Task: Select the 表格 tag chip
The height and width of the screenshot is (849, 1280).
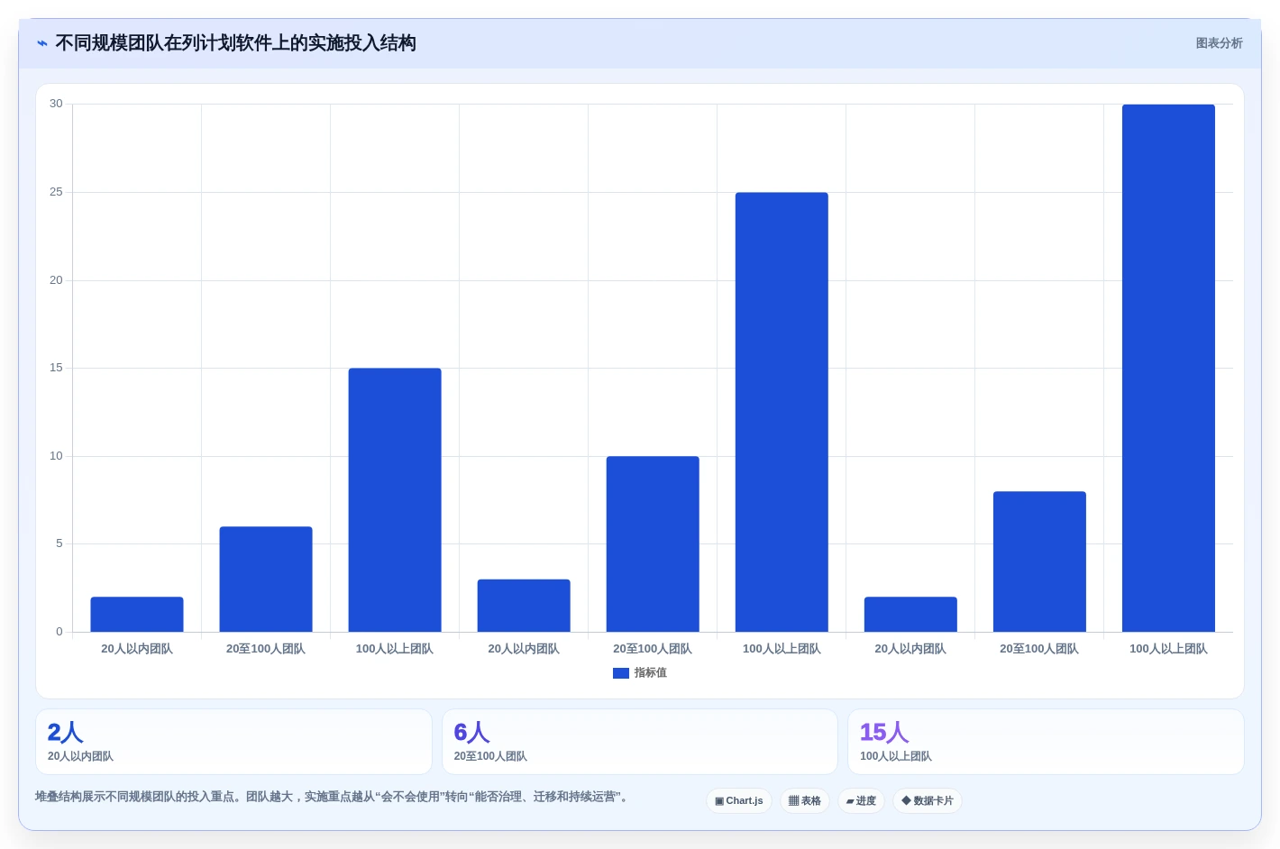Action: click(804, 800)
